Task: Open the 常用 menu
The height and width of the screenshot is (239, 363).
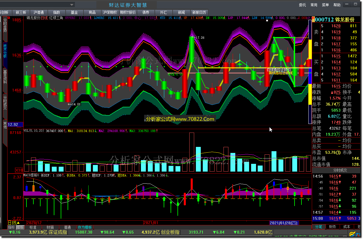Action: pyautogui.click(x=314, y=5)
